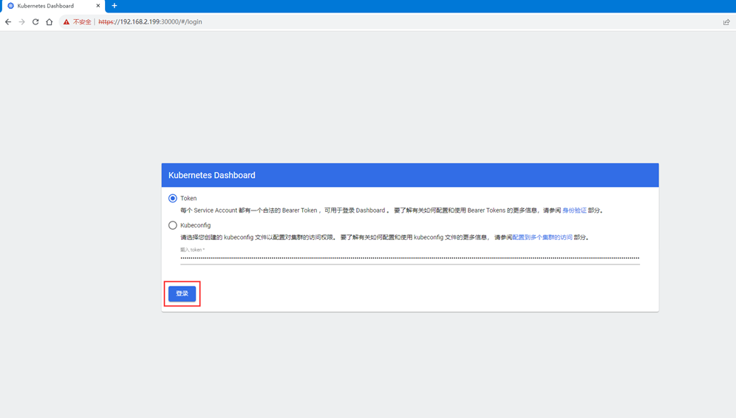
Task: Click the blue 登录 login button
Action: pyautogui.click(x=182, y=294)
